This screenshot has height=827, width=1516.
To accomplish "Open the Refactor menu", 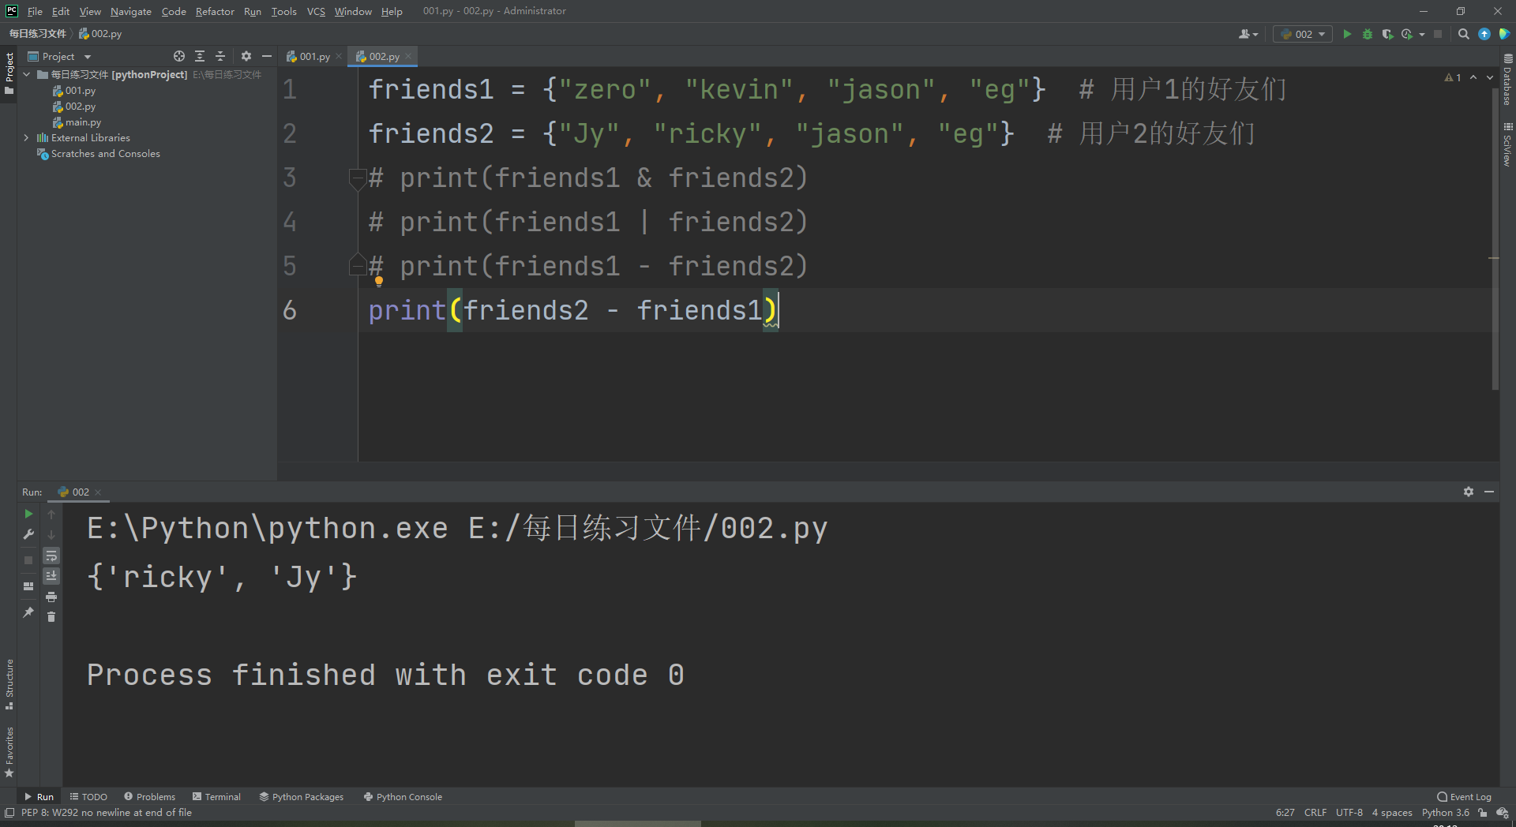I will (215, 11).
